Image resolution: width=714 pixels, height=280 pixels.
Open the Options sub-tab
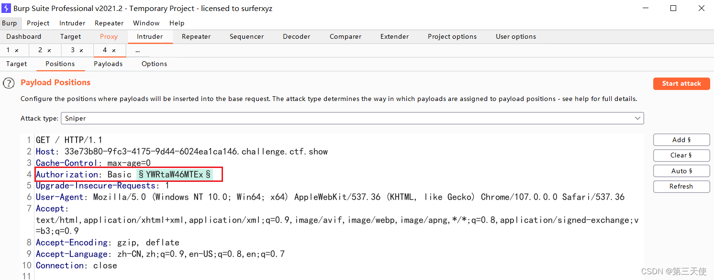pyautogui.click(x=154, y=64)
